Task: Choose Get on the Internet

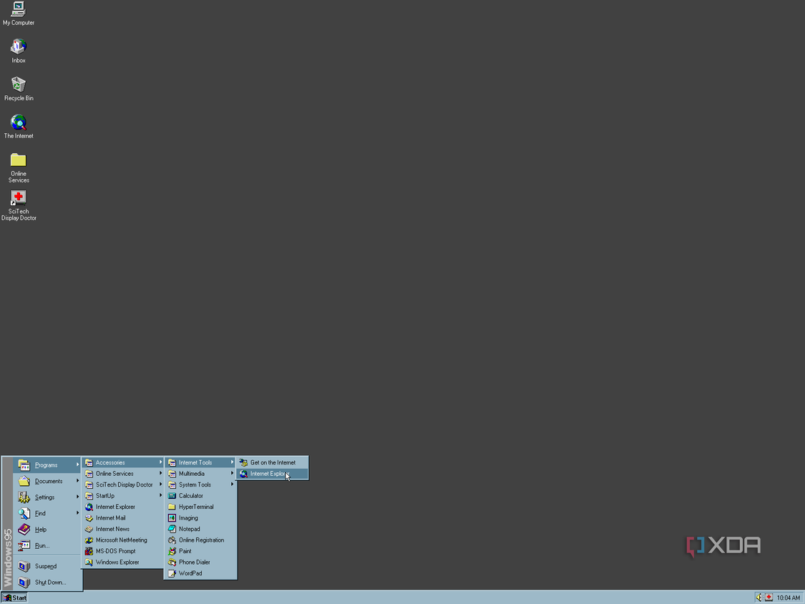Action: (273, 463)
